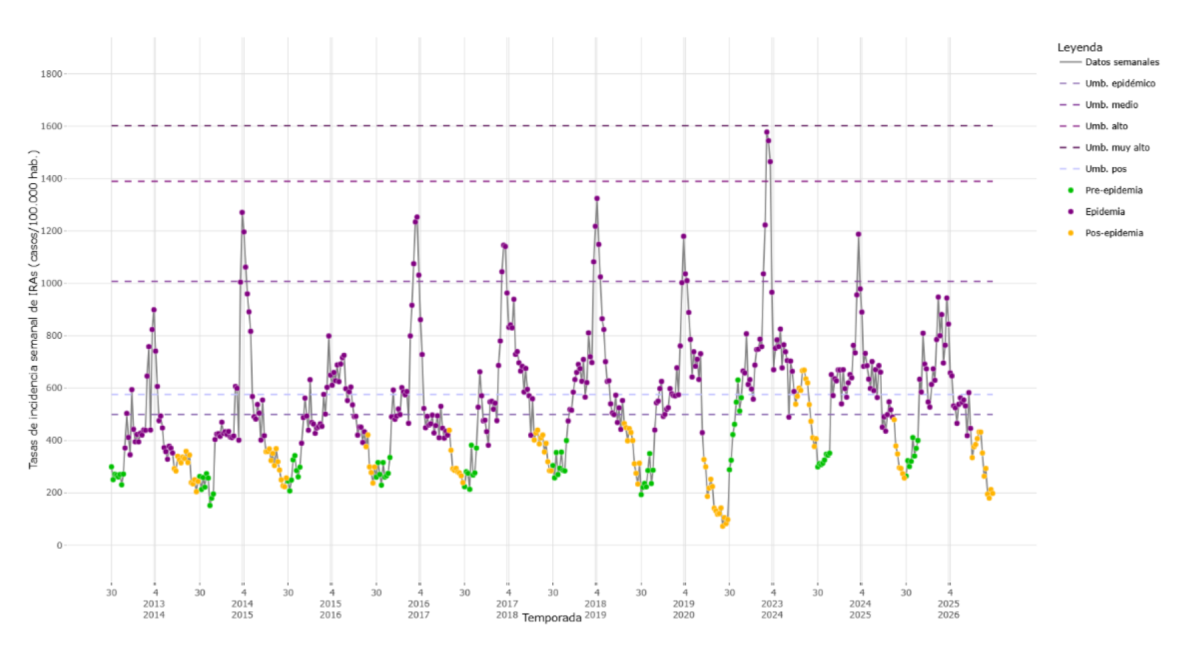The height and width of the screenshot is (661, 1190).
Task: Click the 'Temporada' x-axis title
Action: point(552,618)
